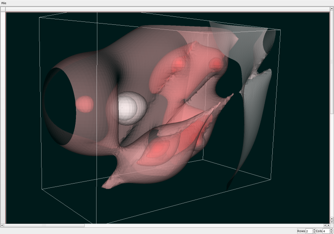Select the column header bar above the render
Viewport: 334px width, 234px height.
167,9
